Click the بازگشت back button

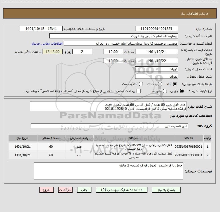click(x=65, y=190)
